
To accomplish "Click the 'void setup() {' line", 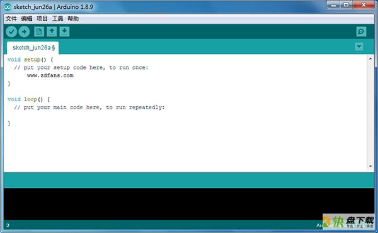I will click(x=30, y=60).
